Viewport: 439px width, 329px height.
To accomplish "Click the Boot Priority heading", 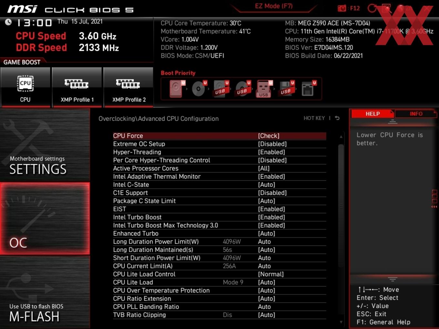I will (178, 73).
